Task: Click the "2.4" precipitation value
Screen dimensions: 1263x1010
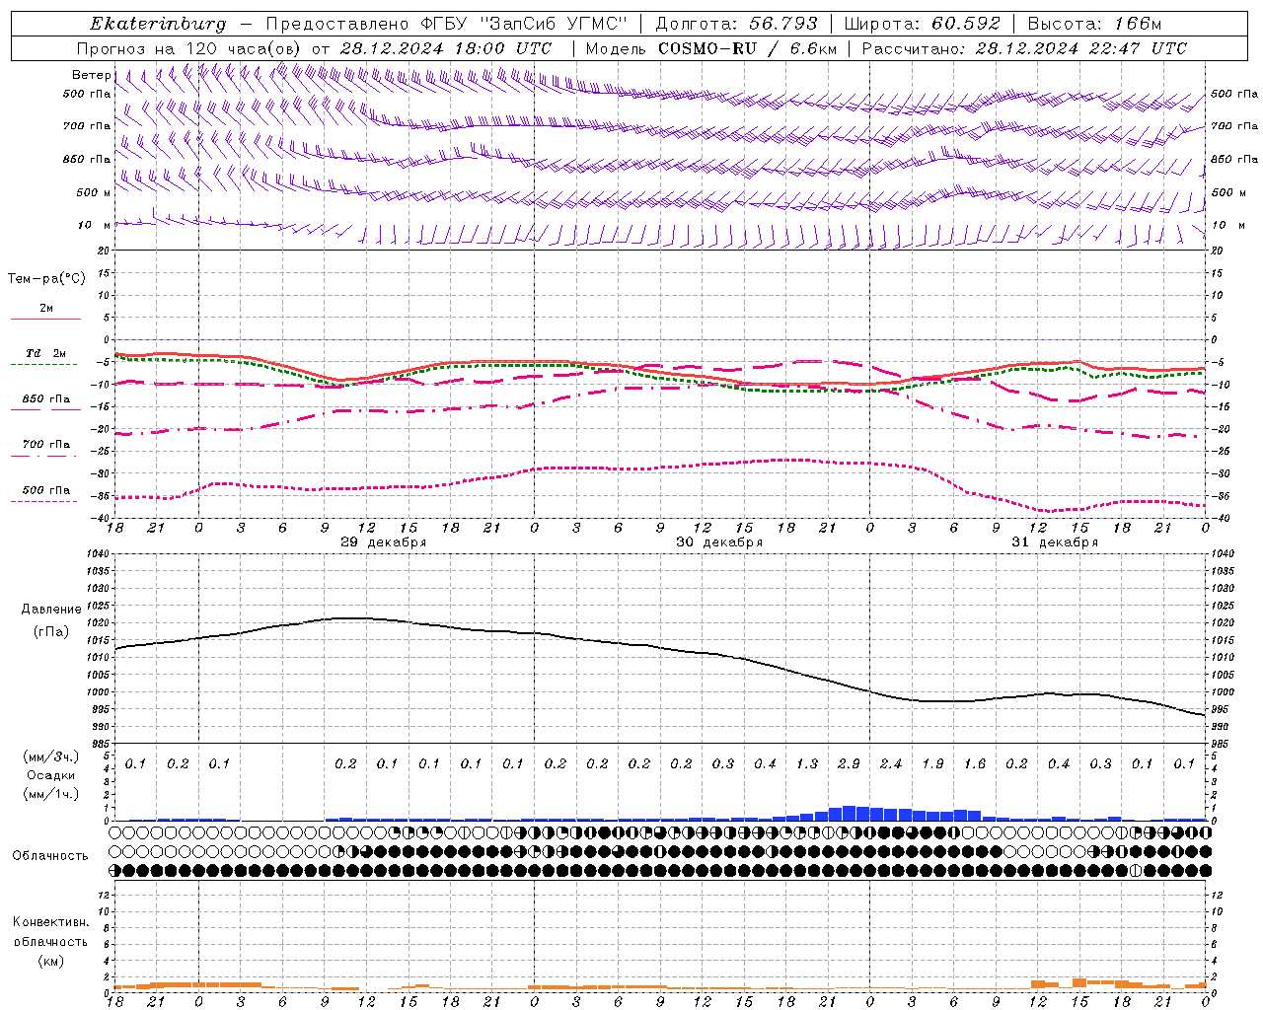Action: (x=891, y=763)
